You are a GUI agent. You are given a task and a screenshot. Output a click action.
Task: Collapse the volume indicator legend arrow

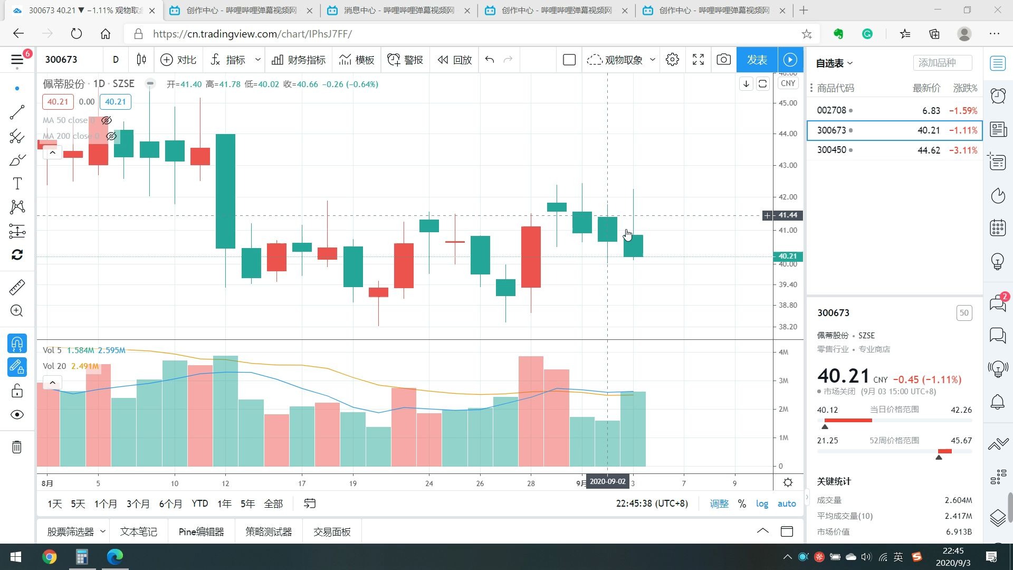click(52, 383)
